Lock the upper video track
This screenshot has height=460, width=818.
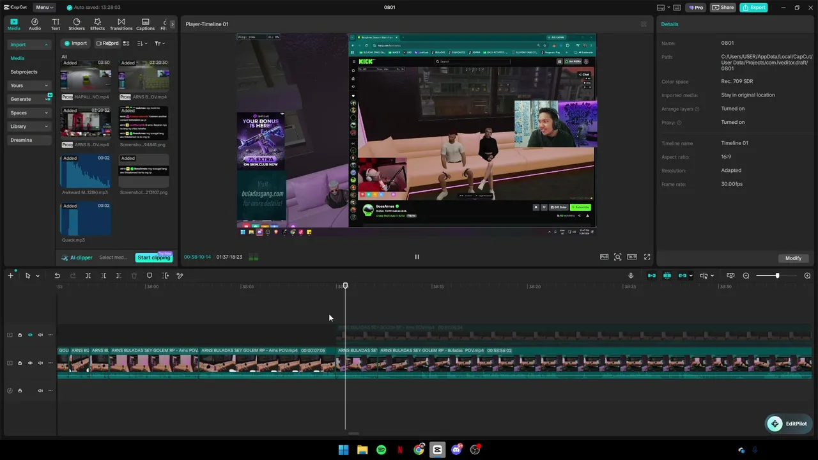[x=20, y=335]
